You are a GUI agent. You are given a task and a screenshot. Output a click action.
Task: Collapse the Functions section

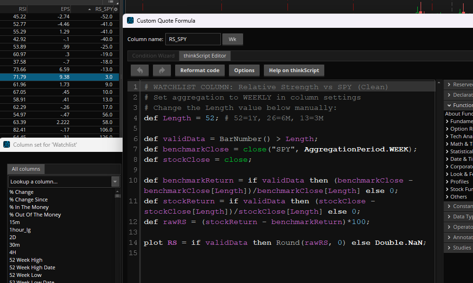click(x=449, y=105)
